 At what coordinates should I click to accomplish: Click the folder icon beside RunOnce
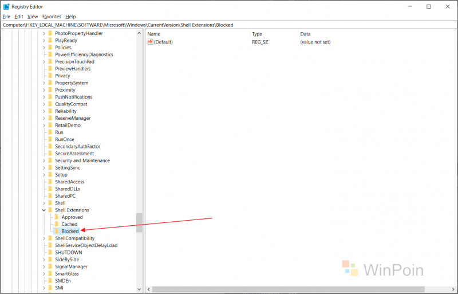(50, 139)
